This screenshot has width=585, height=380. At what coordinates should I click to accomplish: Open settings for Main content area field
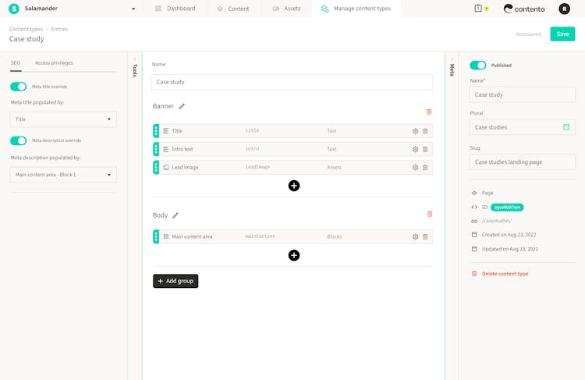(x=415, y=236)
